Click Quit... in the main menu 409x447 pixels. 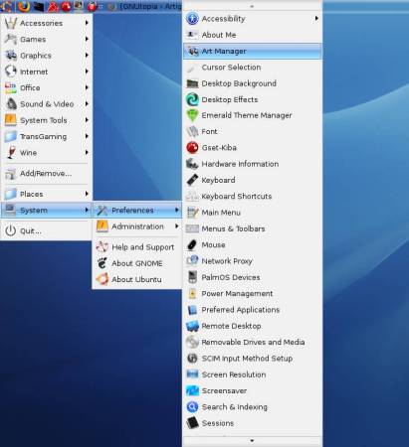47,230
